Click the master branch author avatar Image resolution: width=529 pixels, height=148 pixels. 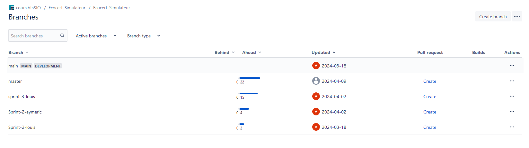pos(316,81)
